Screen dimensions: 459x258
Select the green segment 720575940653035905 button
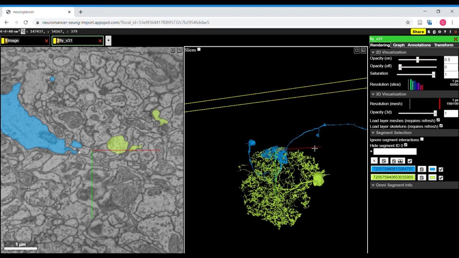tap(393, 177)
